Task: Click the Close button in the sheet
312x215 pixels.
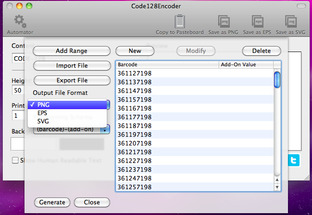Action: click(92, 202)
